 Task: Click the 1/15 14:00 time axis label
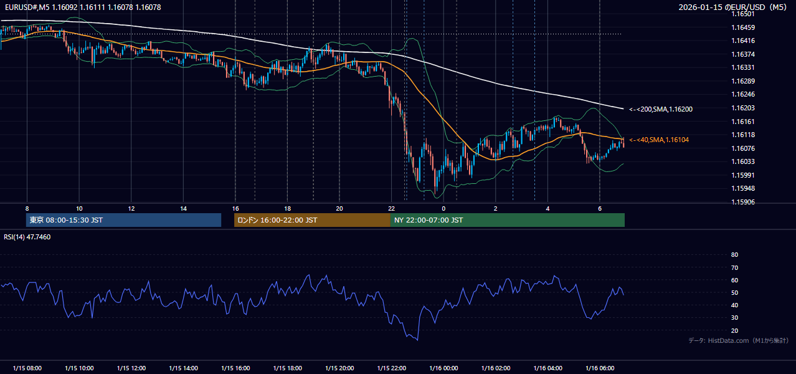183,368
